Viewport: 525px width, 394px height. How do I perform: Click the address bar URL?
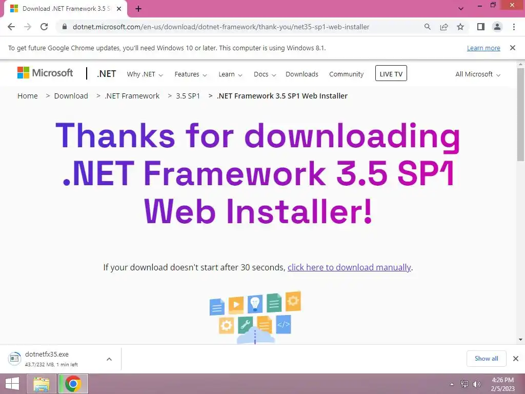pyautogui.click(x=221, y=27)
